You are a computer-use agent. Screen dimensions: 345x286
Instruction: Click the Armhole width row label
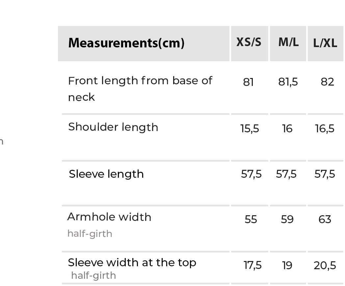pyautogui.click(x=109, y=217)
